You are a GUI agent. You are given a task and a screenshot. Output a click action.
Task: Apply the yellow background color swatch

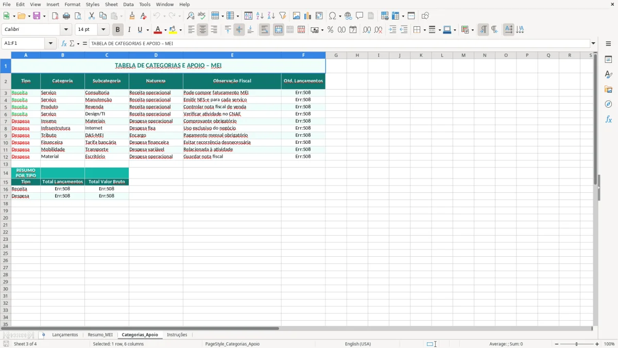[x=173, y=30]
